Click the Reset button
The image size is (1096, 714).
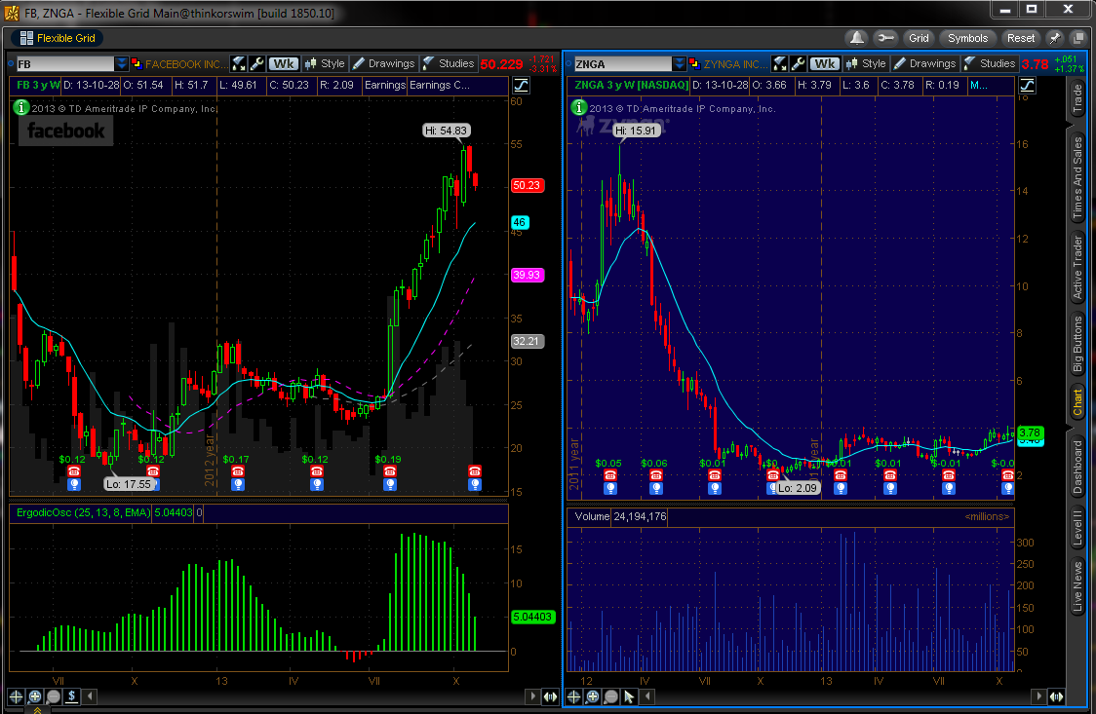[1021, 38]
